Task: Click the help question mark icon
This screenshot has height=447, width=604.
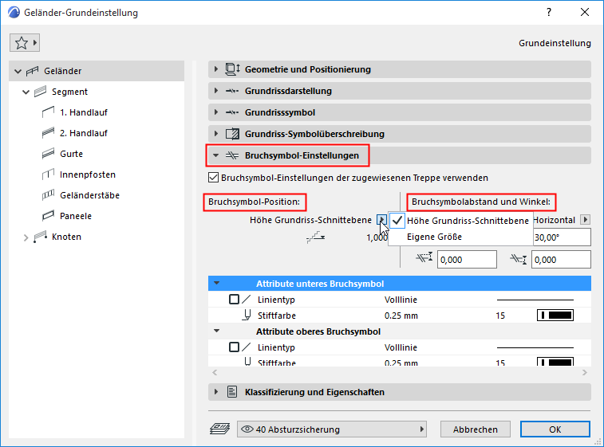Action: 549,13
